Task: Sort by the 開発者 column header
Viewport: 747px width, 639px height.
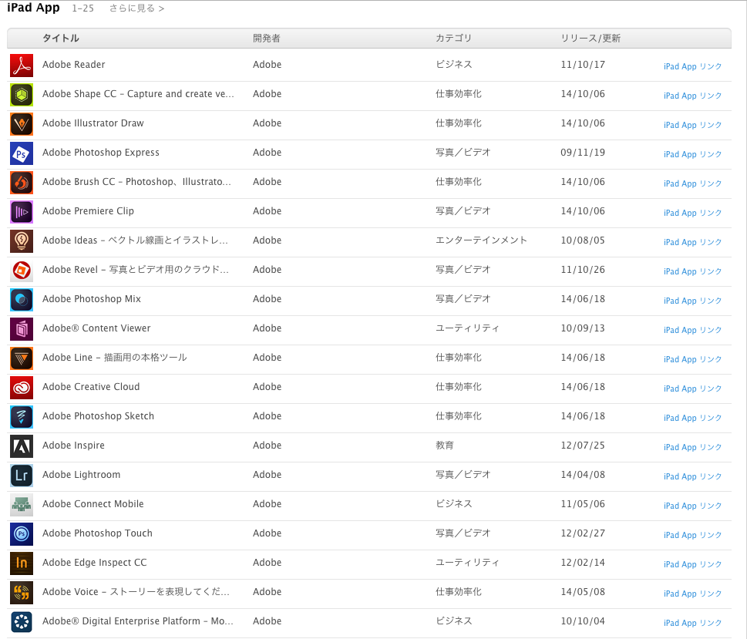Action: coord(266,38)
